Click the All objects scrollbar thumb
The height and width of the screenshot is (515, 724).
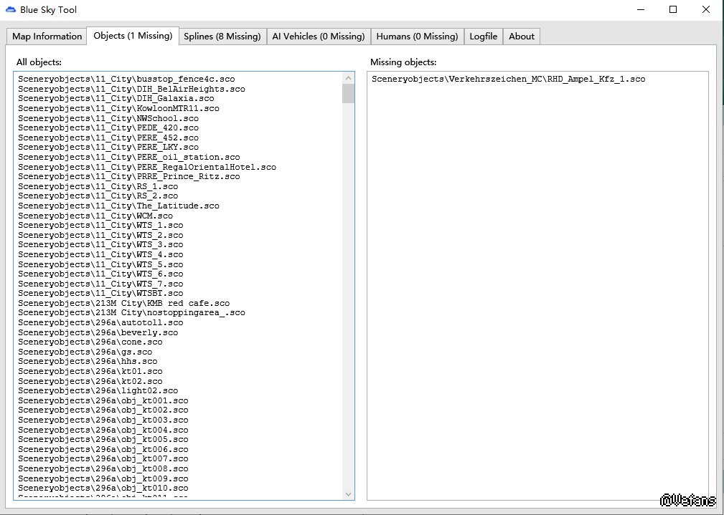(349, 94)
